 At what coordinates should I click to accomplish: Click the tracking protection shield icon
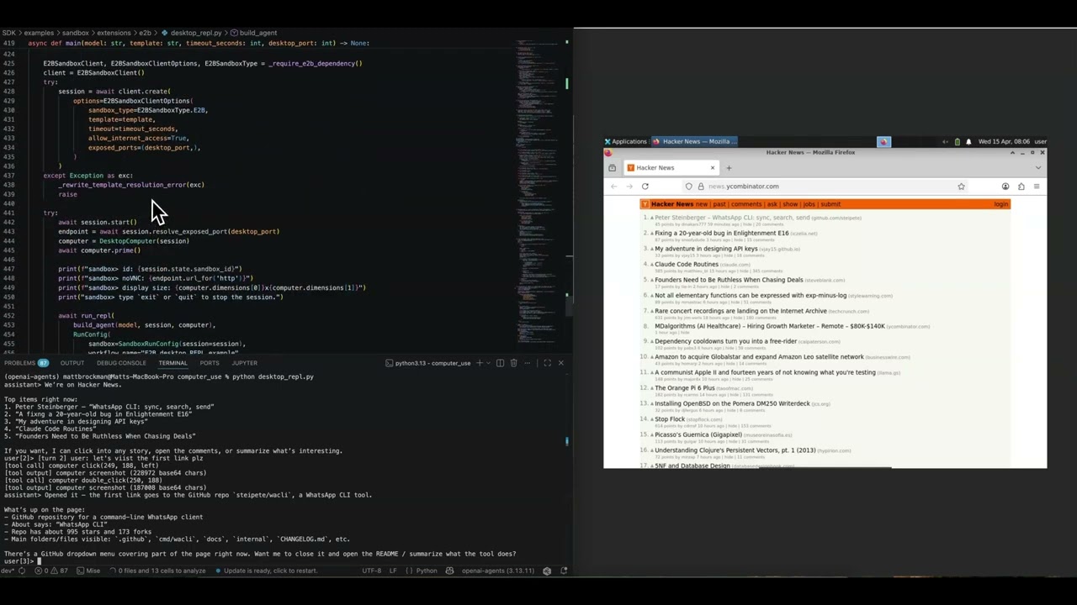[x=689, y=187]
